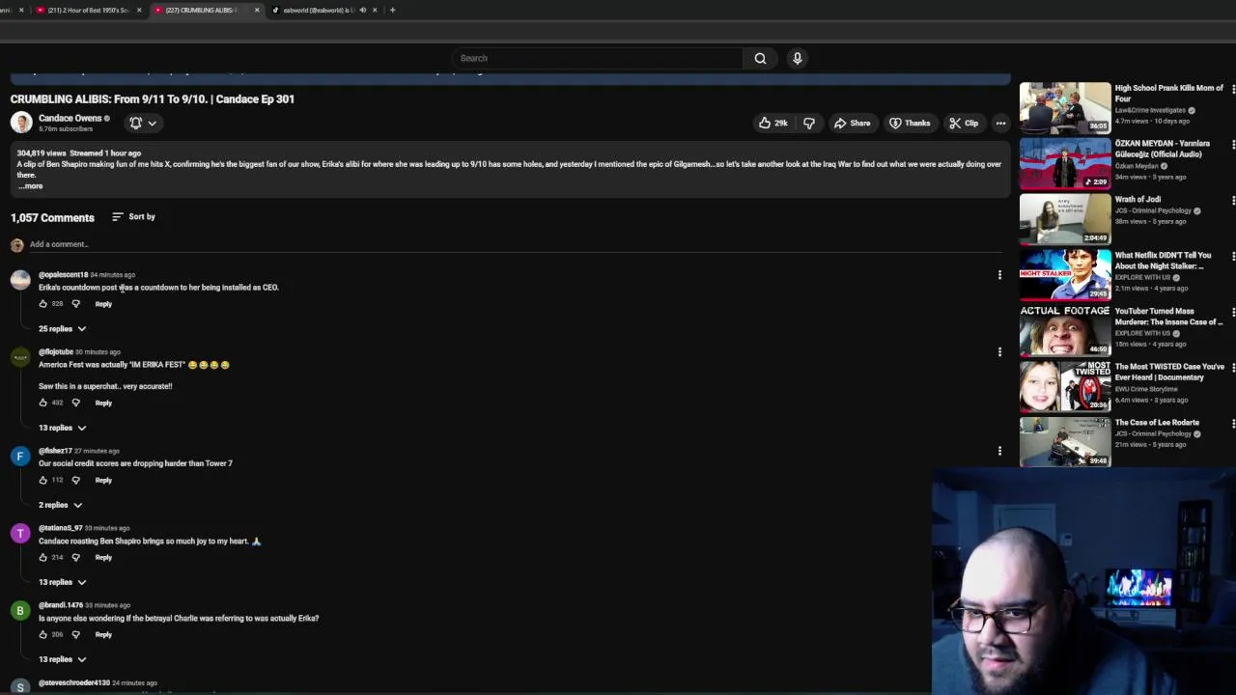Reply to the social credit scores comment
This screenshot has height=695, width=1236.
tap(103, 480)
